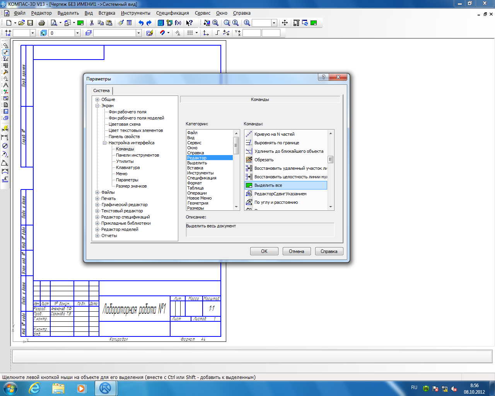
Task: Select Панели инструментов in settings tree
Action: pyautogui.click(x=138, y=155)
